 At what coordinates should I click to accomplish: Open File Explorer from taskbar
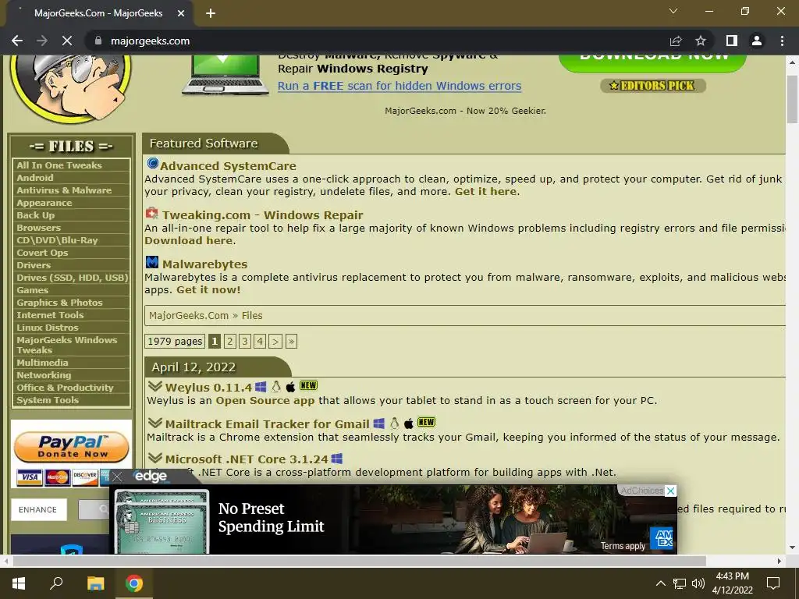95,583
